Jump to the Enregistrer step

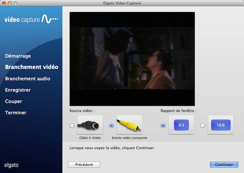(18, 90)
